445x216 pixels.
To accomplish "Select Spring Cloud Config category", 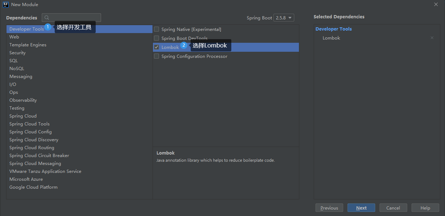I will tap(80, 132).
